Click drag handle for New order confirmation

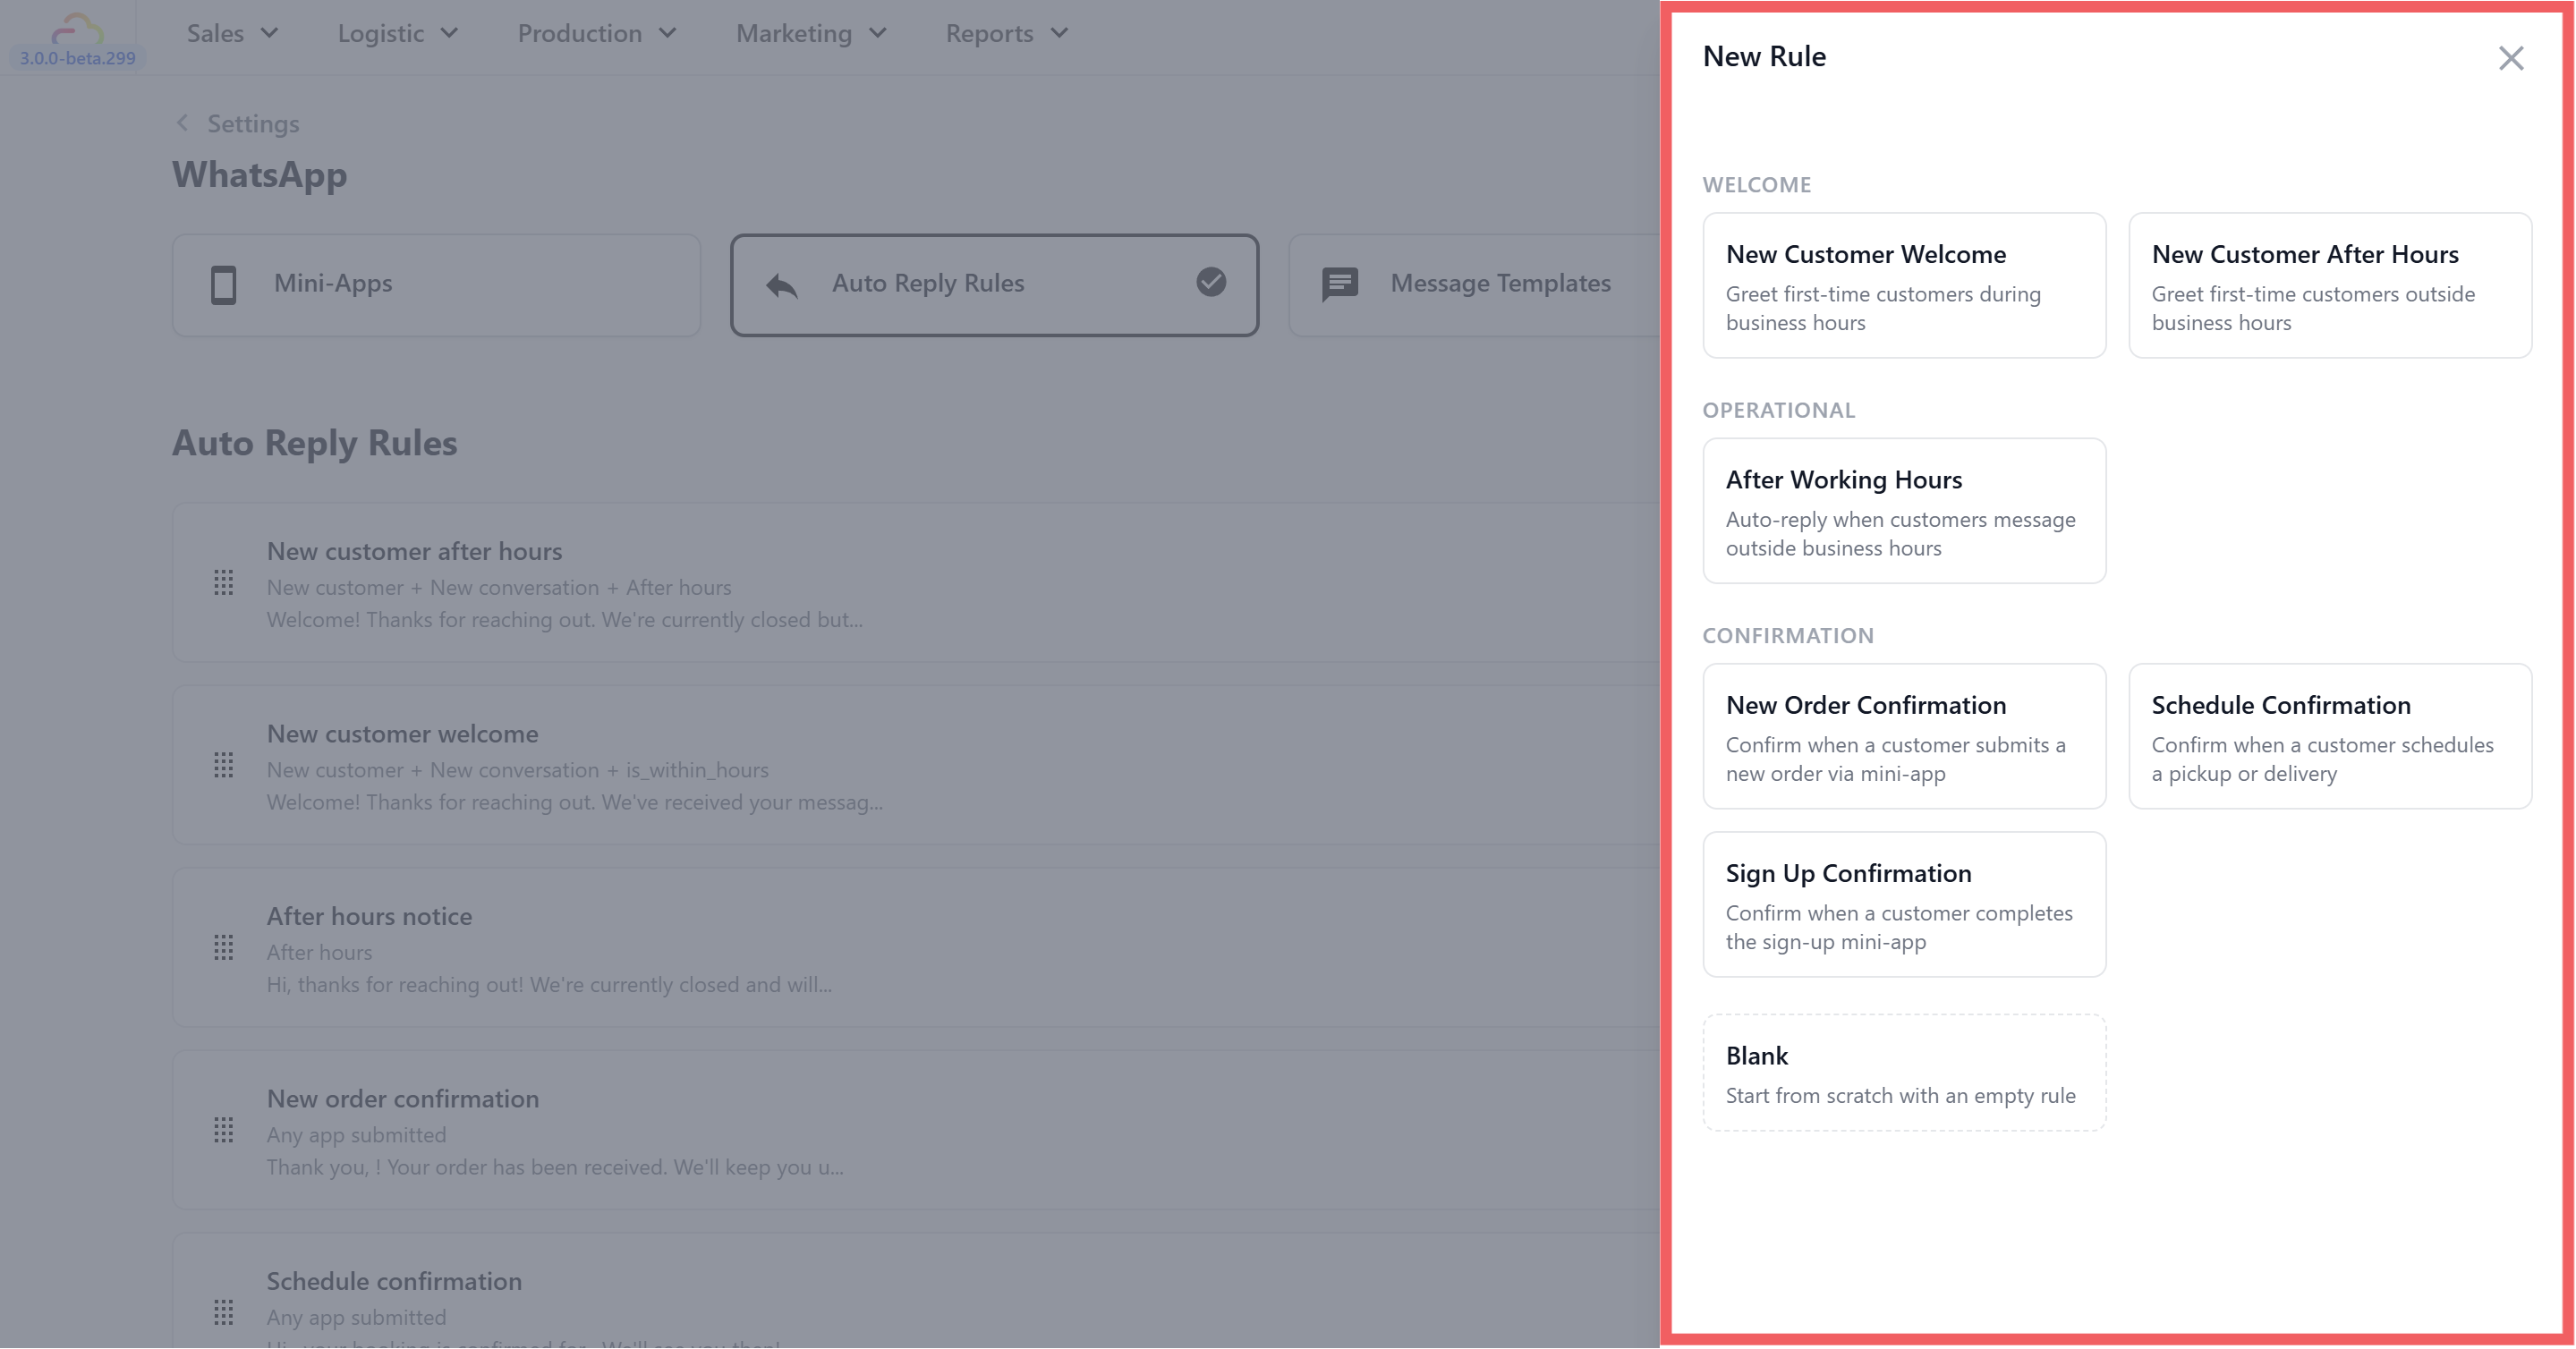click(x=224, y=1131)
